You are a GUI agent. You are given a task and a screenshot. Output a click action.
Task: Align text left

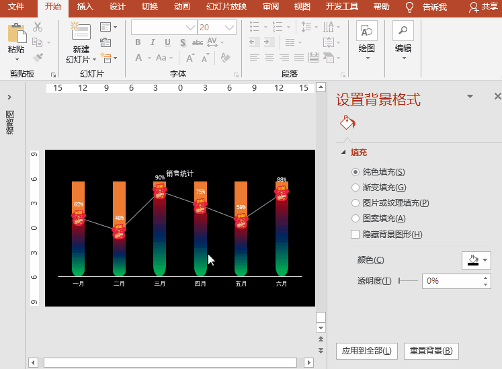pos(255,58)
